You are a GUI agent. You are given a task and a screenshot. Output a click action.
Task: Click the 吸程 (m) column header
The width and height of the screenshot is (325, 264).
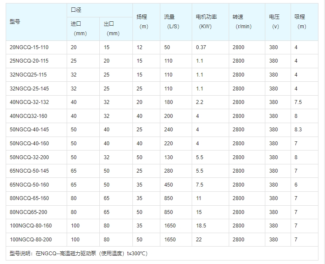click(305, 22)
